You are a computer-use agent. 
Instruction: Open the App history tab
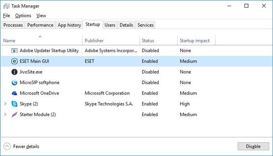pos(69,25)
